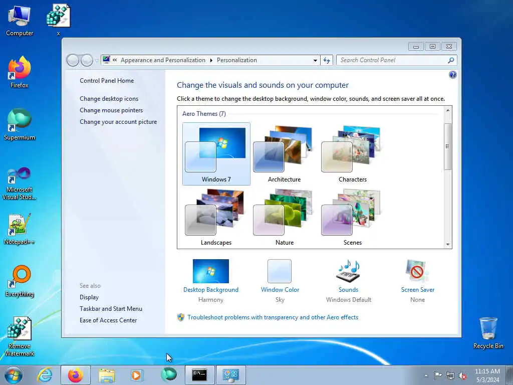Select the Landscapes theme
This screenshot has width=513, height=385.
click(x=216, y=217)
